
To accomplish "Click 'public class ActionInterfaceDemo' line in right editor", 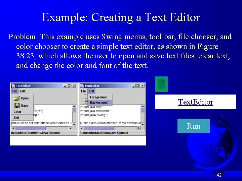I will [110, 123].
